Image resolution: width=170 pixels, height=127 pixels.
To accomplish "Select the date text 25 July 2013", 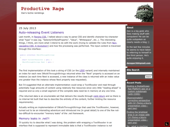I will [x=27, y=28].
